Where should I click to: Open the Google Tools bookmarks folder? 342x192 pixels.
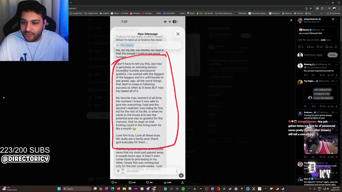[76, 13]
